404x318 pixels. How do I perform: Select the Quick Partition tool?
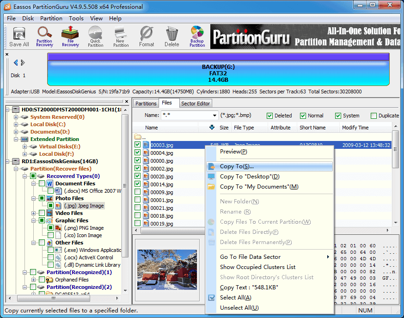pyautogui.click(x=95, y=37)
